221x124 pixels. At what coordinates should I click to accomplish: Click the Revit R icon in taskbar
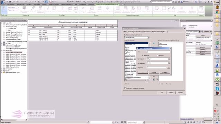217,75
